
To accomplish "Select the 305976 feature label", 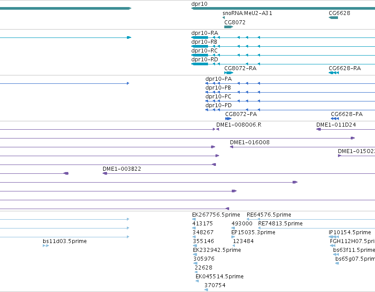I will pyautogui.click(x=204, y=259).
